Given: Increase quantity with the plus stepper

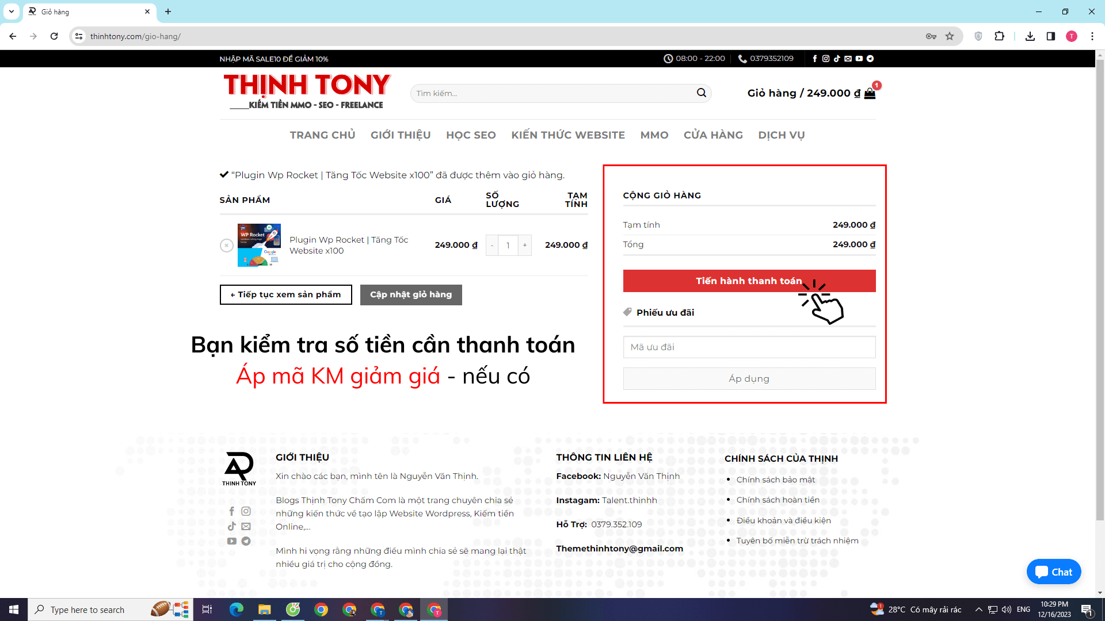Looking at the screenshot, I should coord(524,245).
